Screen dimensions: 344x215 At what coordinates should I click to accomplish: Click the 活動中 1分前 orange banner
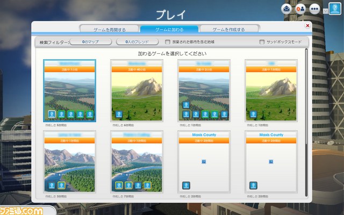[69, 69]
